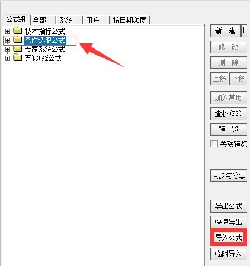Click the 技术指标公式 folder icon
Screen dimensions: 250x266
click(18, 31)
